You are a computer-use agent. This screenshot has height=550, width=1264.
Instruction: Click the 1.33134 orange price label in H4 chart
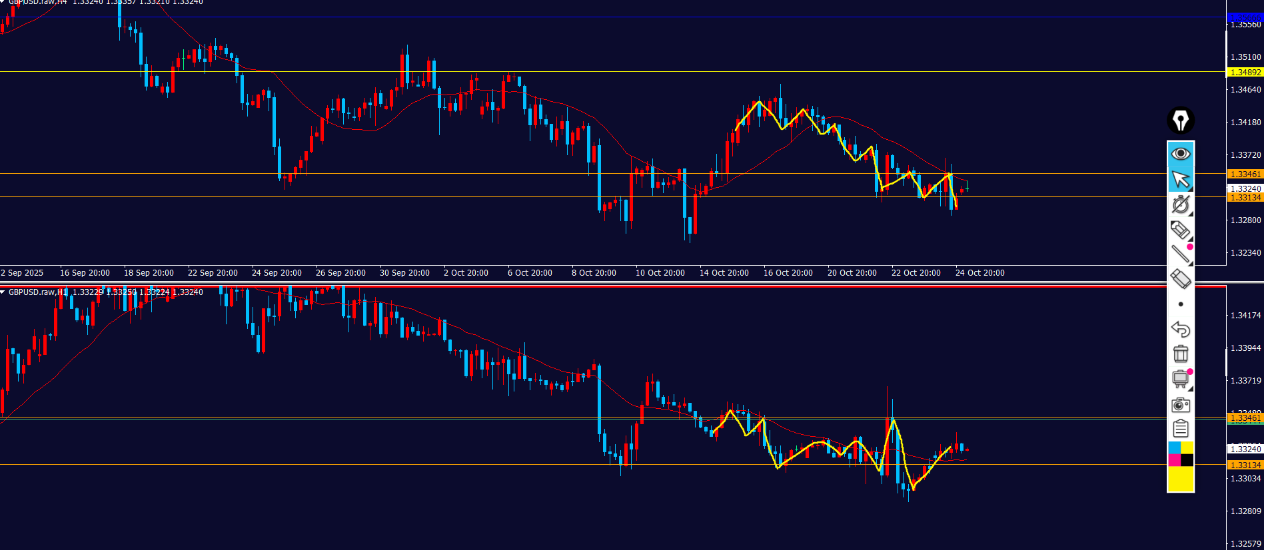click(1245, 198)
